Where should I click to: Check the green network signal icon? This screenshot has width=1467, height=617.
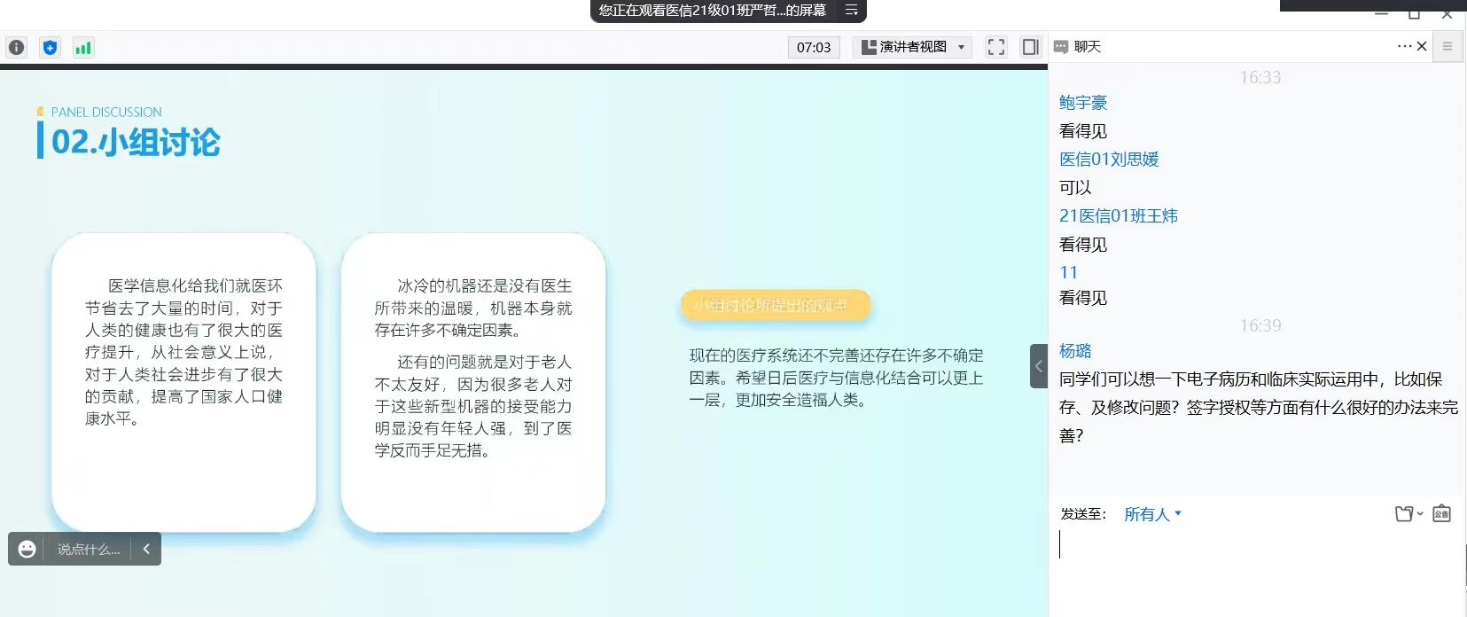[x=82, y=48]
